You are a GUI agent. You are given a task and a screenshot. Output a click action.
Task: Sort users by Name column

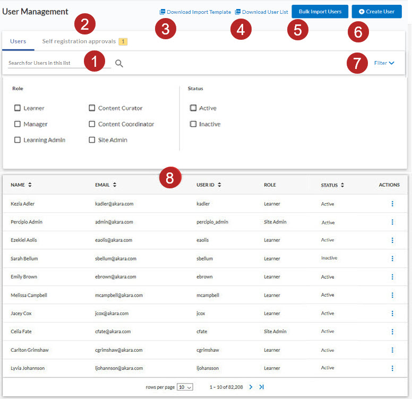[30, 185]
